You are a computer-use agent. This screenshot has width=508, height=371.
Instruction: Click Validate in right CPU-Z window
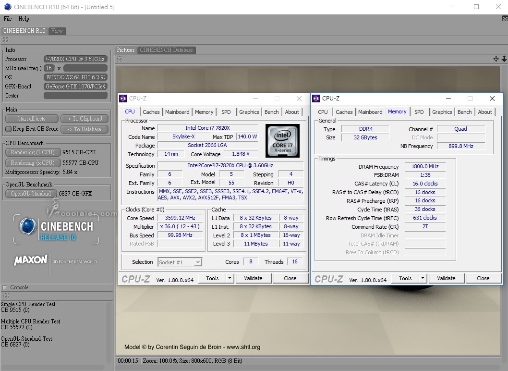[447, 278]
